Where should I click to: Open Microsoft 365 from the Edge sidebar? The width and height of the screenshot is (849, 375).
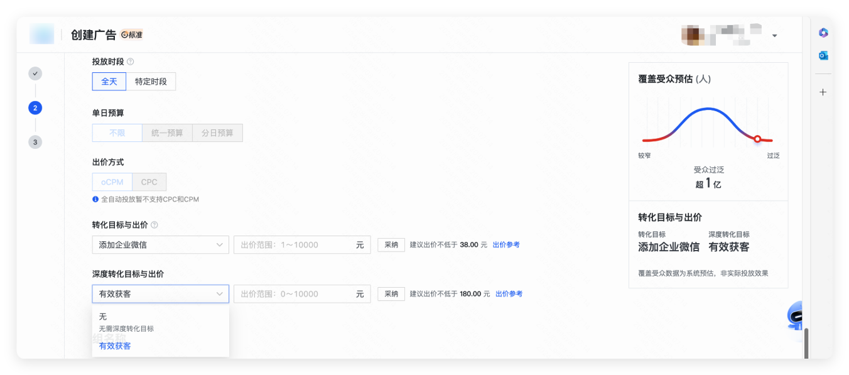(823, 32)
